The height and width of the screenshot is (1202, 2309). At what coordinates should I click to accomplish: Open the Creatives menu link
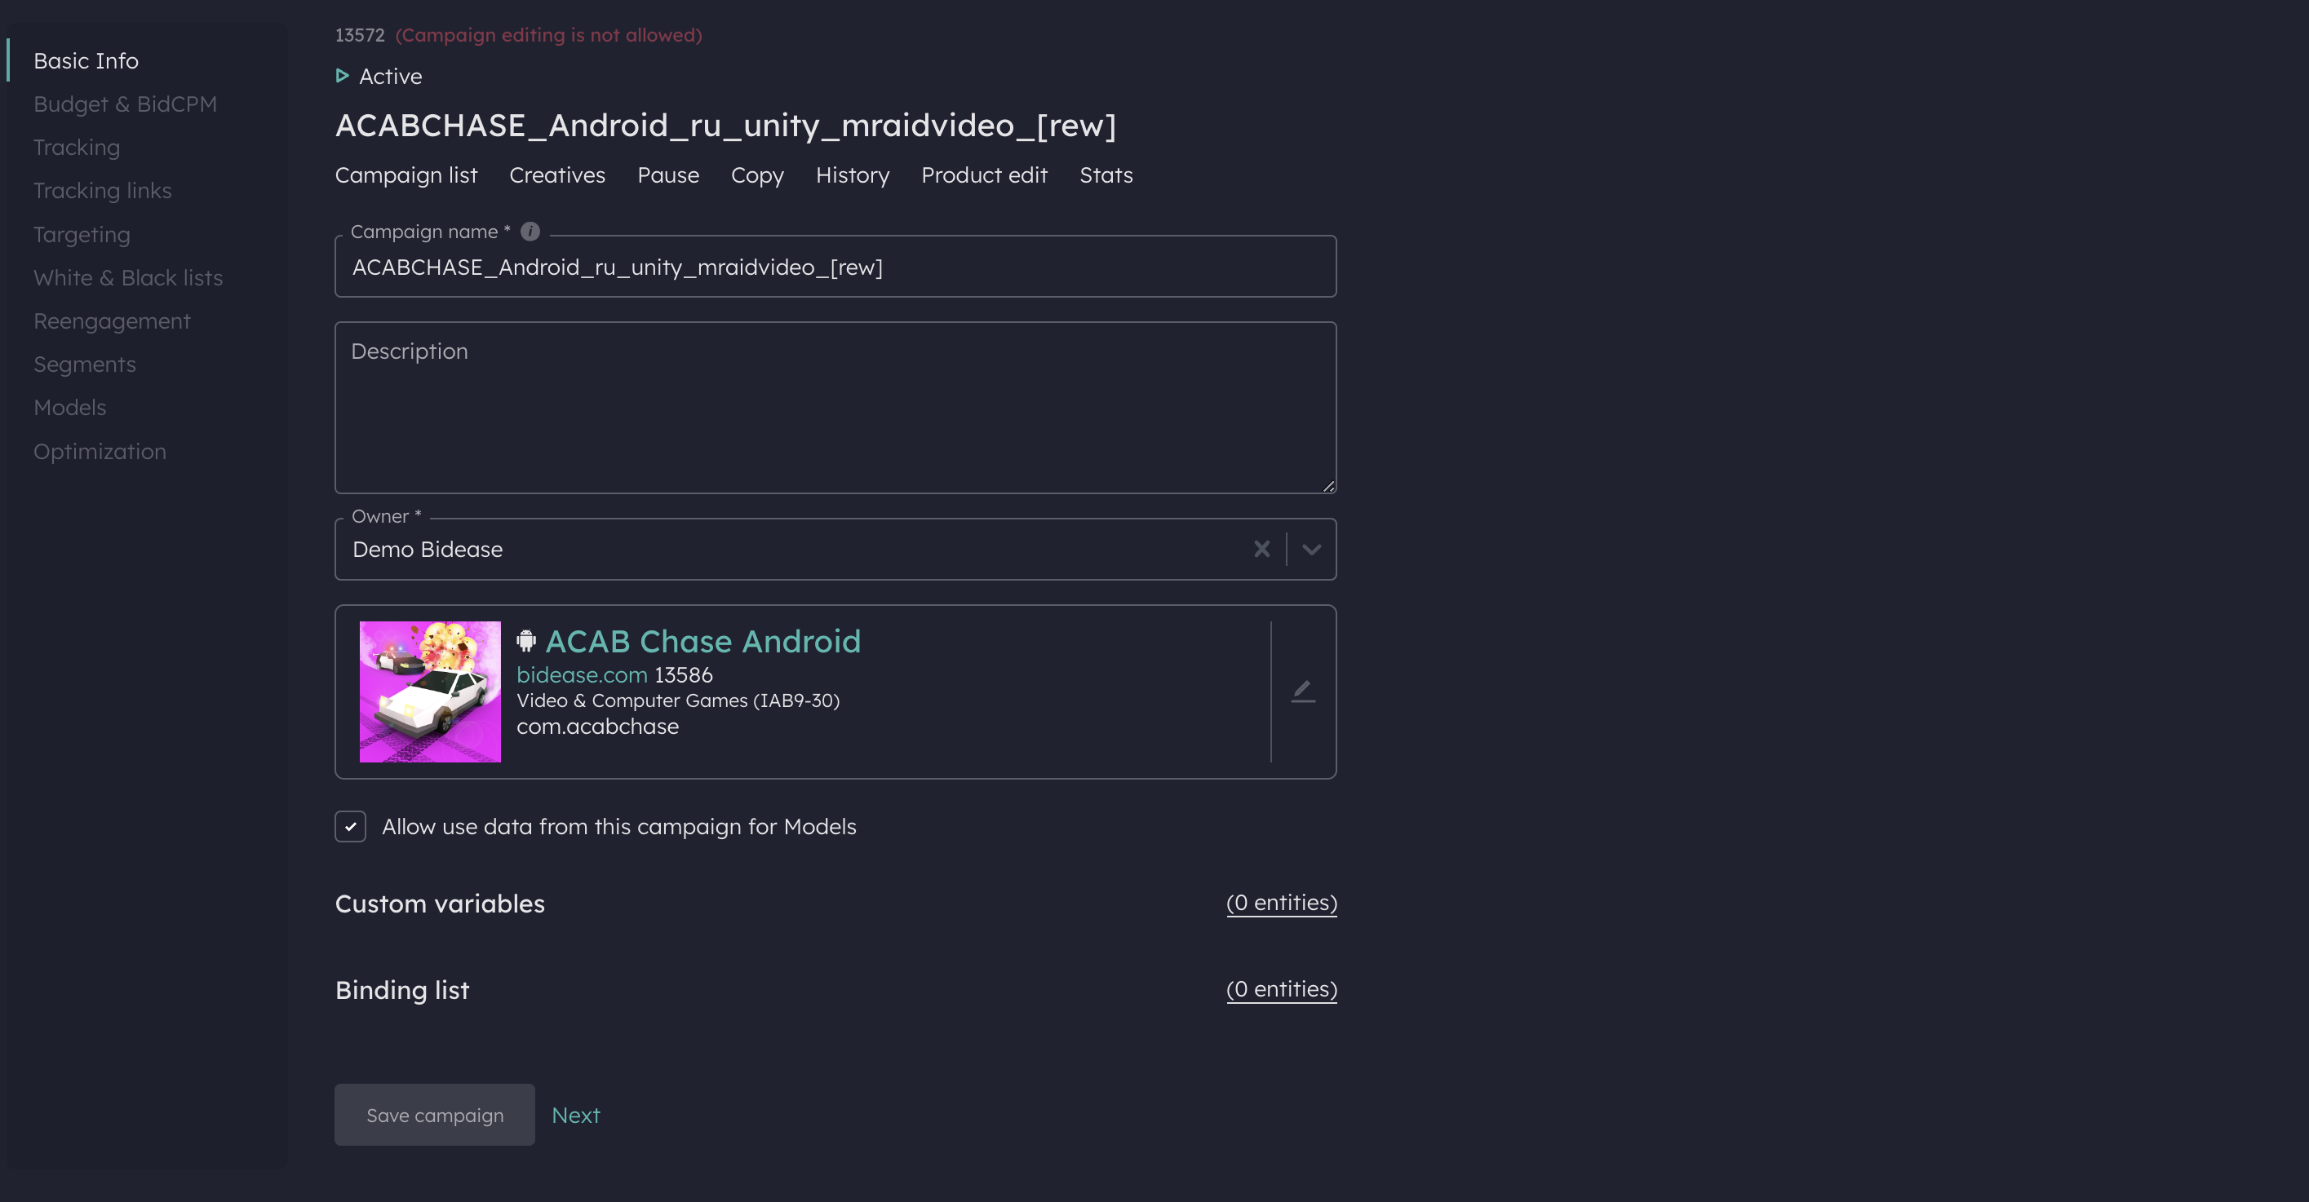[x=556, y=175]
